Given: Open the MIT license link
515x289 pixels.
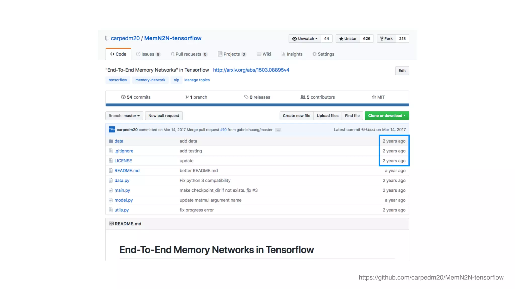Looking at the screenshot, I should (x=378, y=97).
